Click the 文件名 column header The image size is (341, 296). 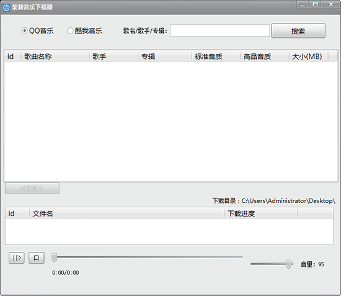coord(126,213)
